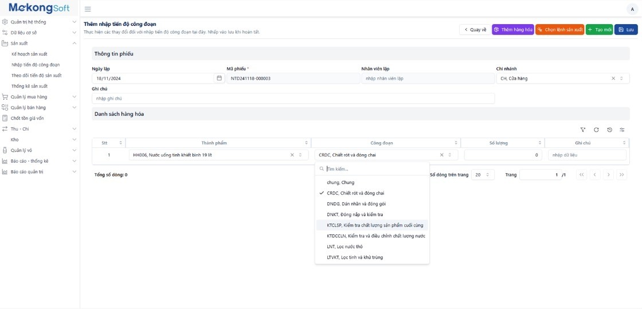Click the Ghi chú notes input field
642x309 pixels.
point(292,99)
